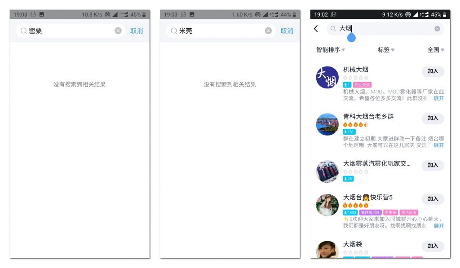Click the 28 member count badge
Image resolution: width=460 pixels, height=268 pixels.
pos(348,179)
